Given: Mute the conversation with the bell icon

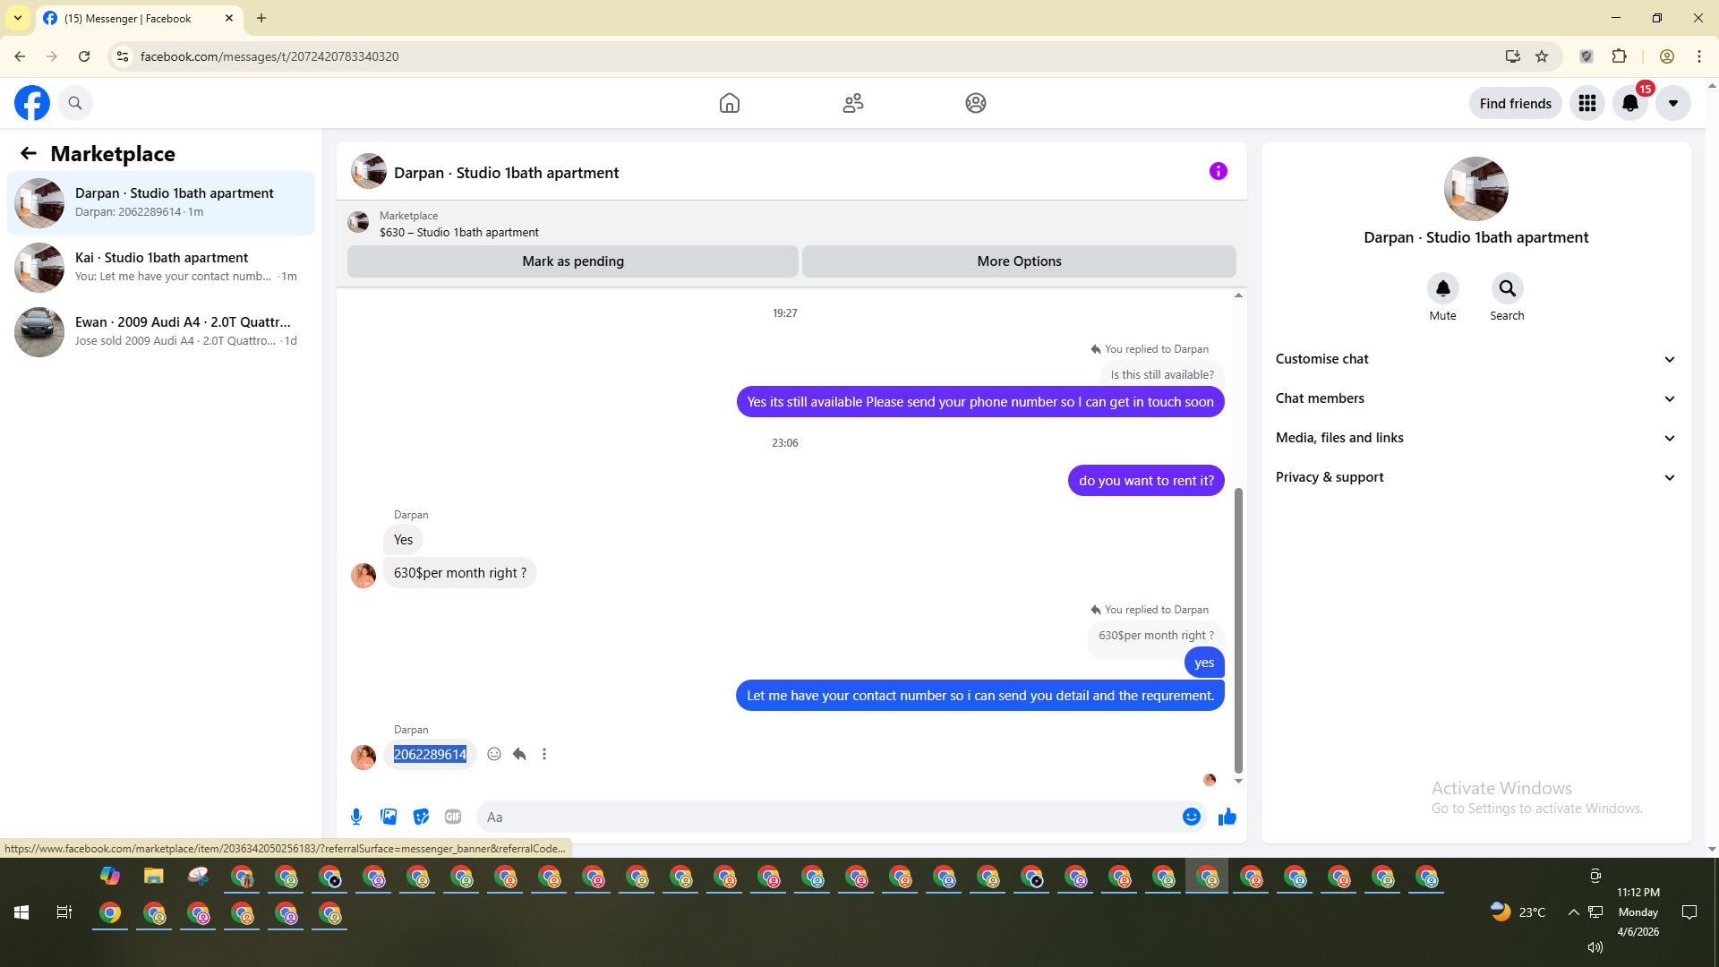Looking at the screenshot, I should tap(1443, 288).
